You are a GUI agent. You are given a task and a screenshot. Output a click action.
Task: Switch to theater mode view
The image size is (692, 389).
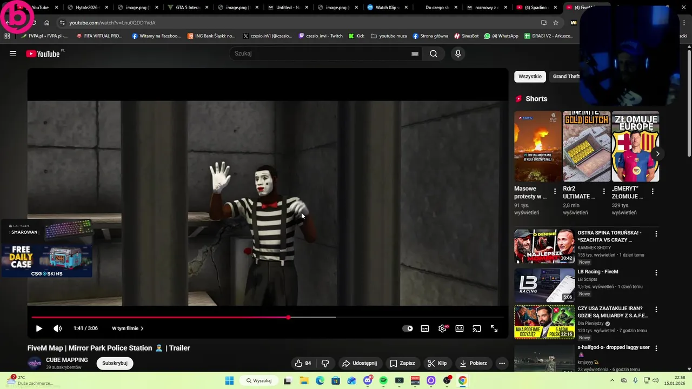[460, 328]
